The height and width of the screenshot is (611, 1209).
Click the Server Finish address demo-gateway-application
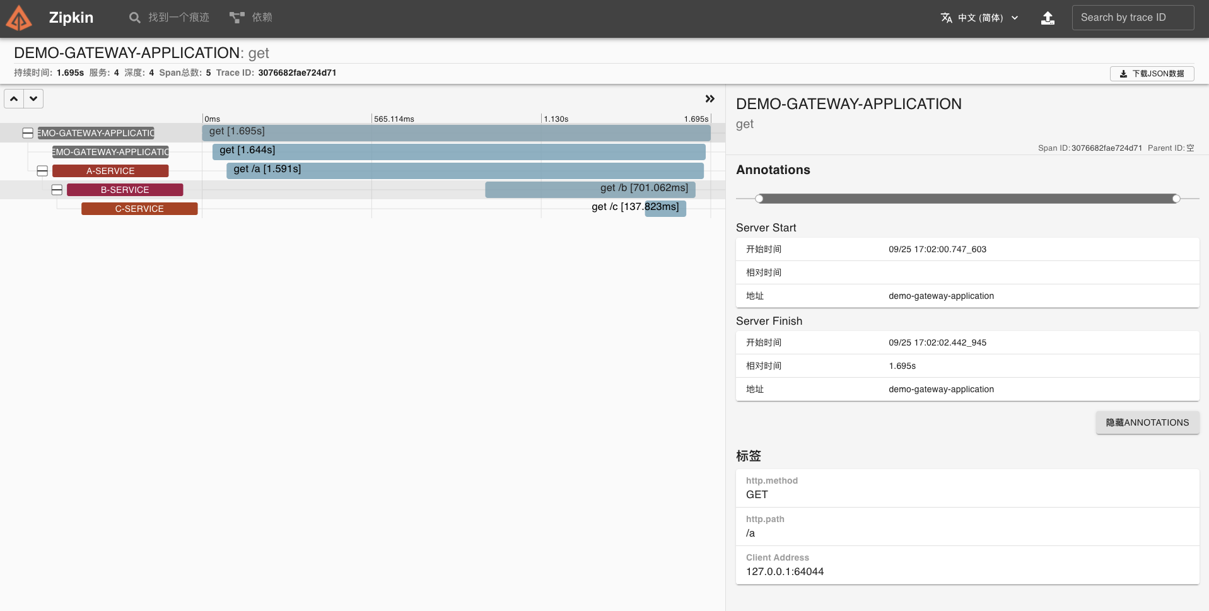pos(941,389)
